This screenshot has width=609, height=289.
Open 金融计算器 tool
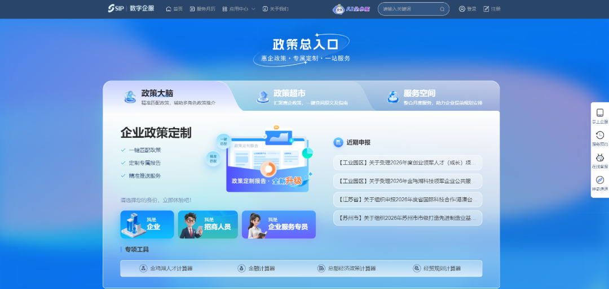tap(257, 269)
